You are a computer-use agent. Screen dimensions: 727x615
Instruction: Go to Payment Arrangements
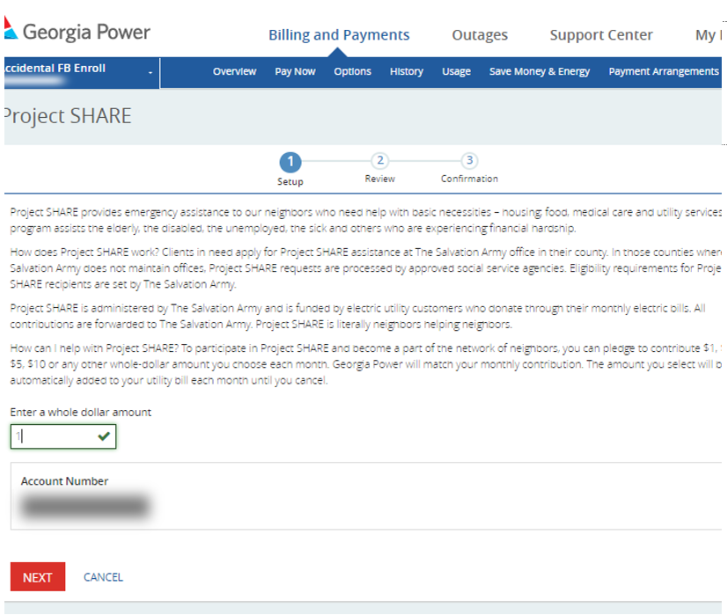664,71
